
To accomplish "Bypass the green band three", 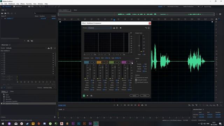I will [x=118, y=62].
